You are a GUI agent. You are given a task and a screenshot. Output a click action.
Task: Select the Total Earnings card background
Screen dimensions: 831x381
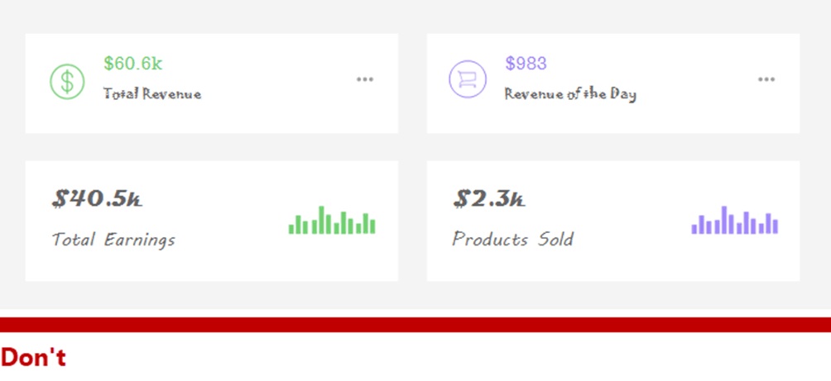tap(211, 221)
